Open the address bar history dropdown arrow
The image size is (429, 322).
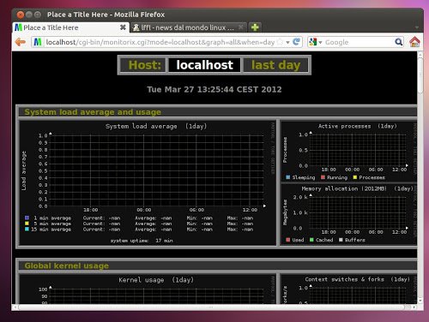[x=287, y=43]
